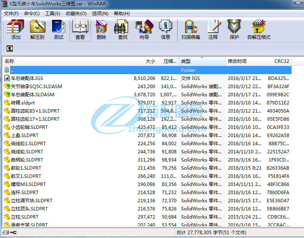The width and height of the screenshot is (304, 238).
Task: Open the 文件(F) menu
Action: (x=11, y=14)
